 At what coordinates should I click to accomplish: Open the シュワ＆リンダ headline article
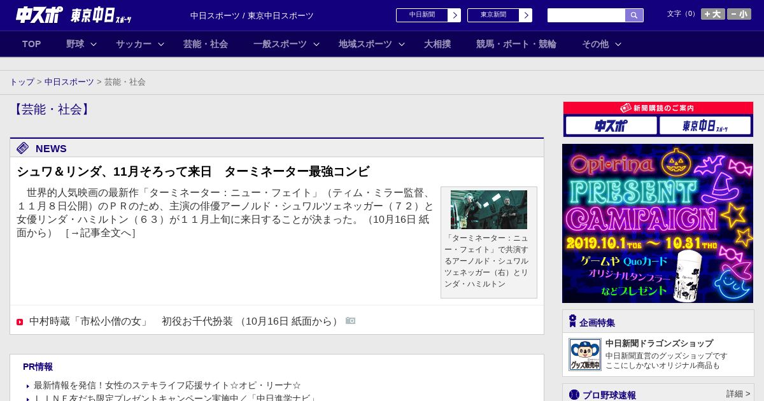(x=193, y=172)
